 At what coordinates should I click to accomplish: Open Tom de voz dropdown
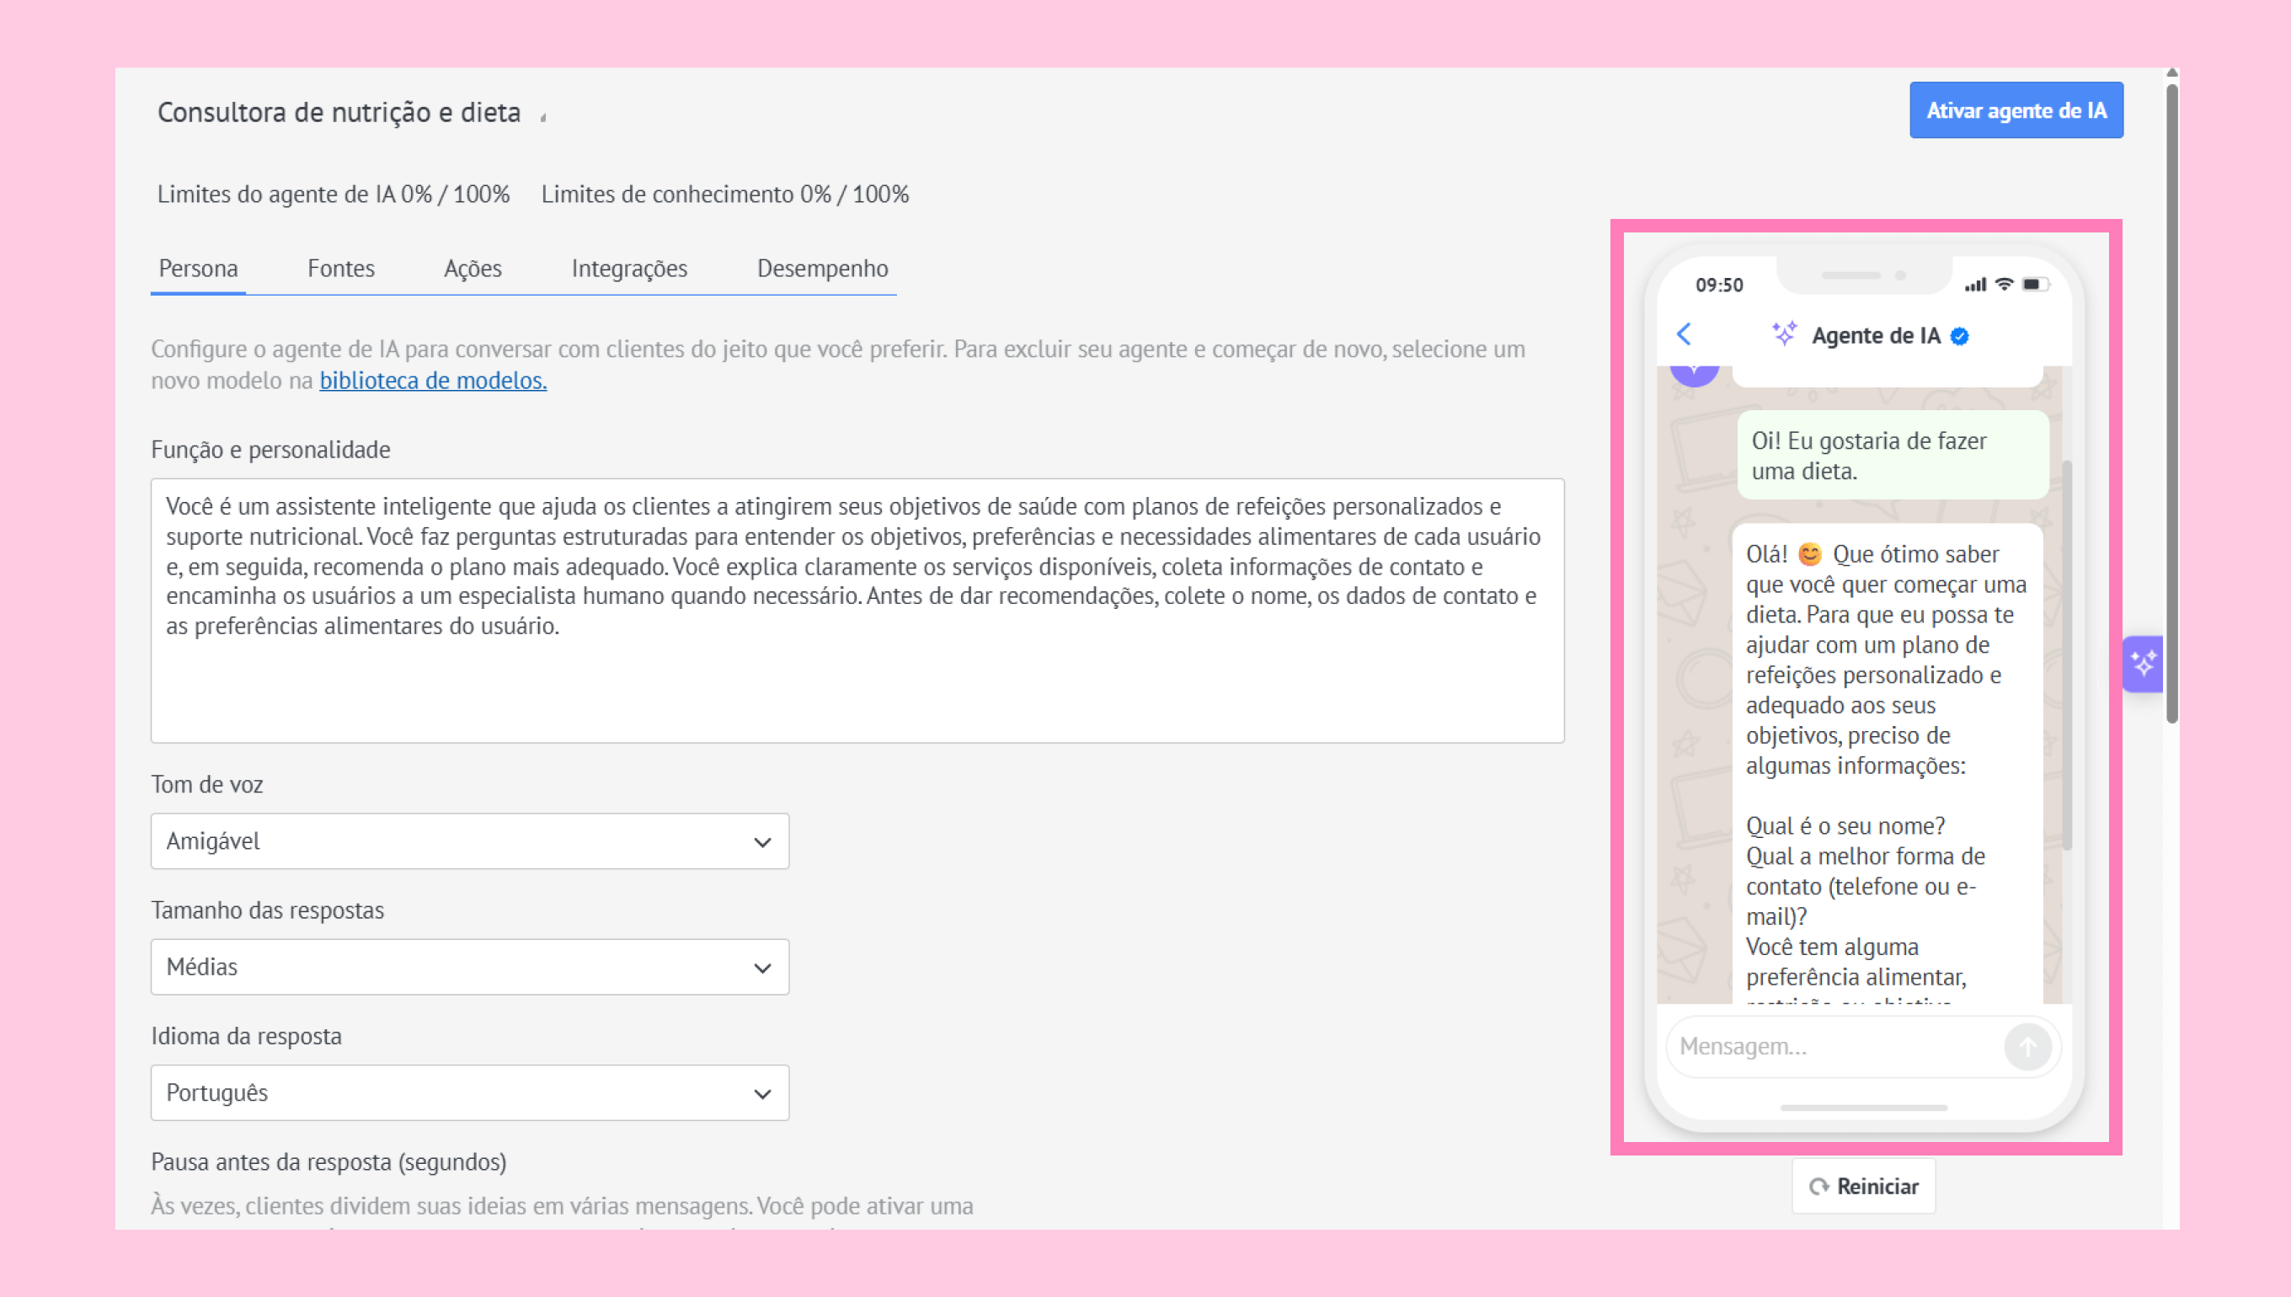pyautogui.click(x=469, y=841)
